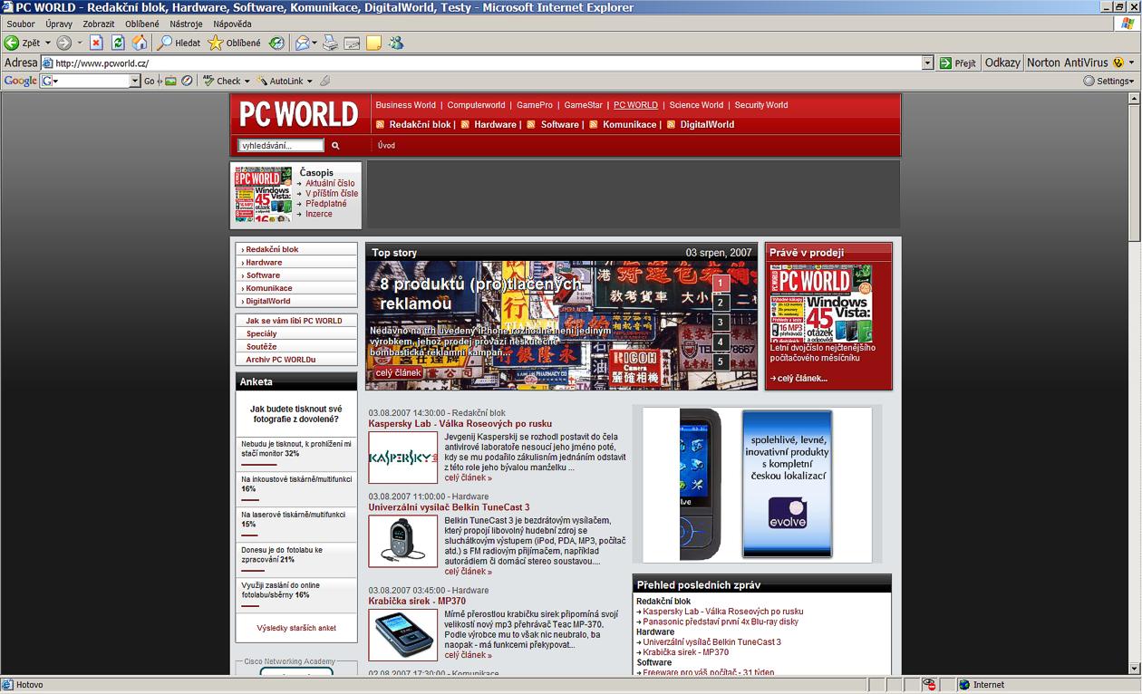Open the Úpravy menu
This screenshot has width=1142, height=694.
point(59,24)
